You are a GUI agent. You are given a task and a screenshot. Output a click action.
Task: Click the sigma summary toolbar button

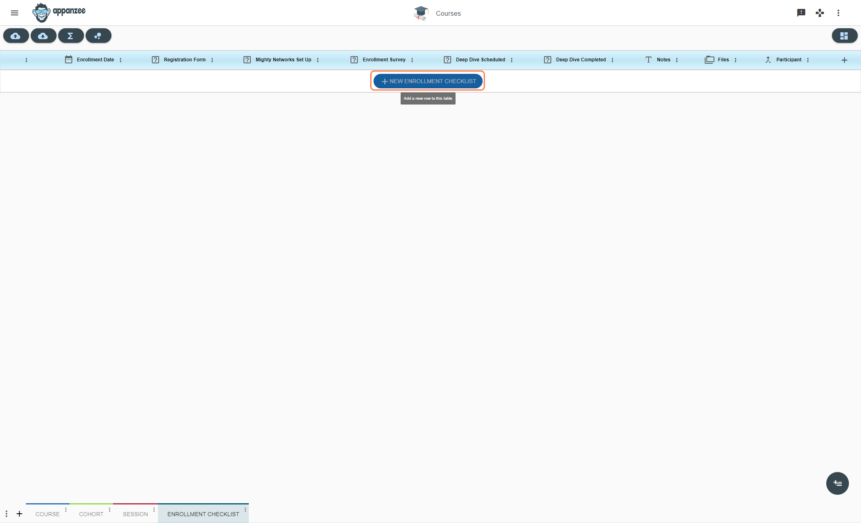[71, 36]
